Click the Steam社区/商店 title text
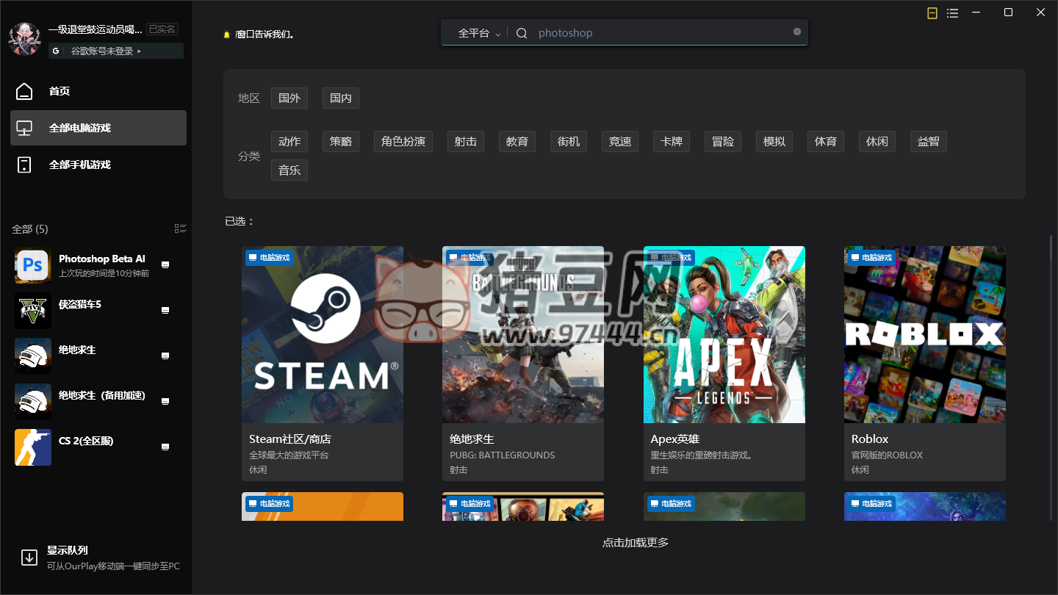The image size is (1058, 595). (290, 439)
